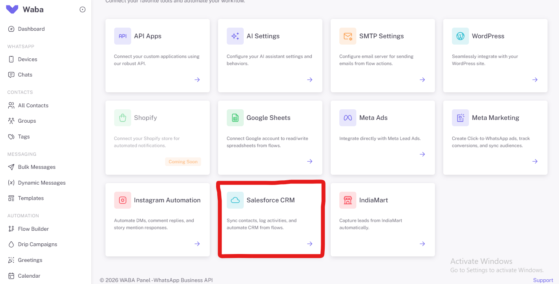Click the API Apps card icon

coord(122,36)
